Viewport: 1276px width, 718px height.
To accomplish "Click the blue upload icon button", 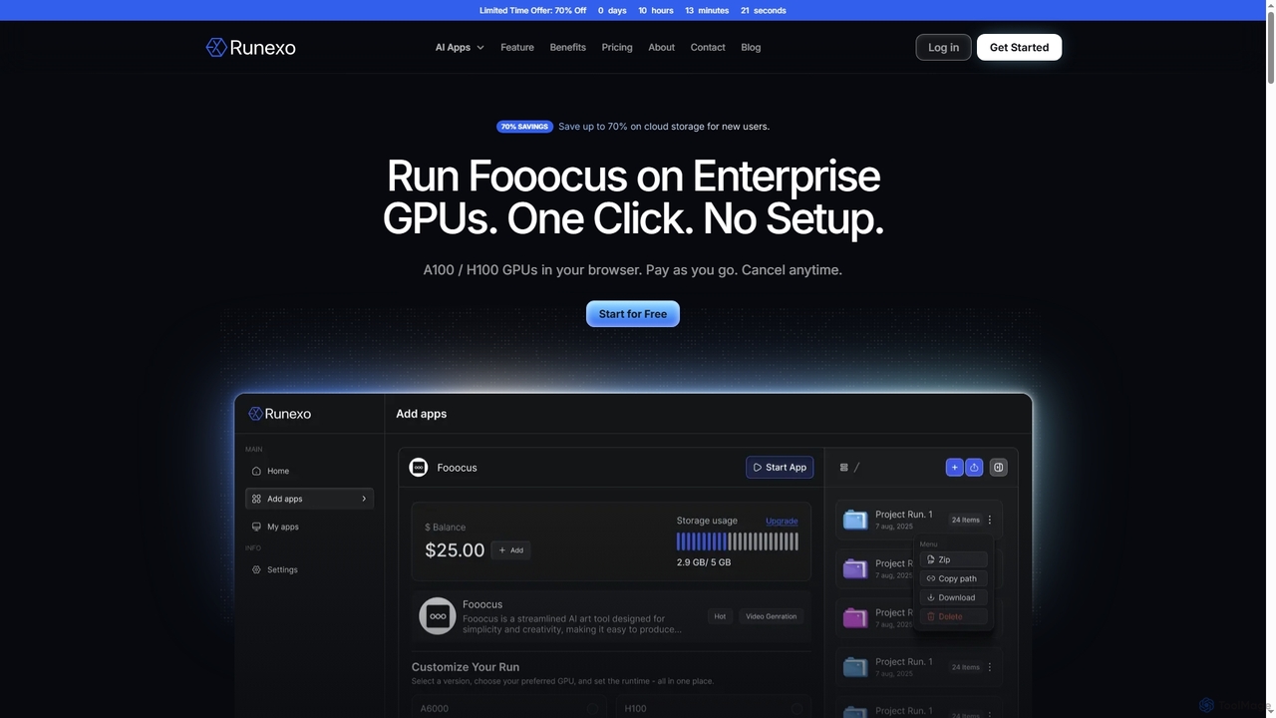I will pos(974,467).
